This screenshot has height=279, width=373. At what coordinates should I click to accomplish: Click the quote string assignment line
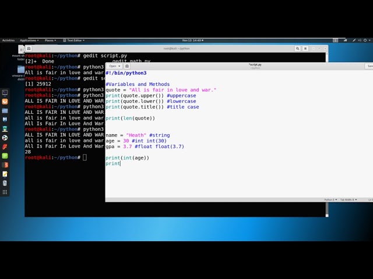tap(161, 90)
